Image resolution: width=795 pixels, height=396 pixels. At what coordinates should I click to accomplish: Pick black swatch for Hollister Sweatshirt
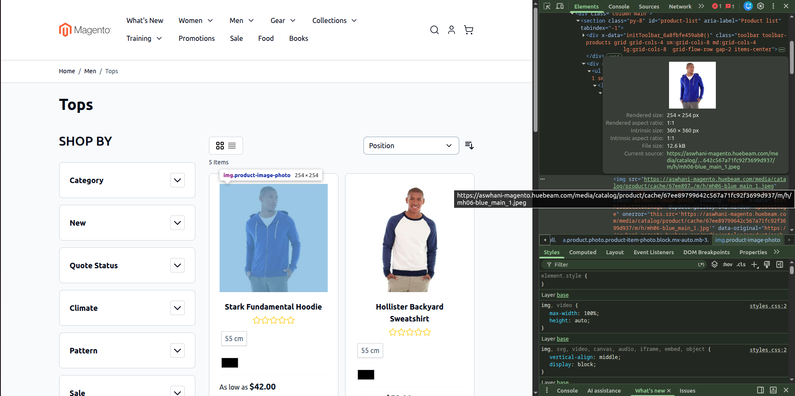(366, 375)
